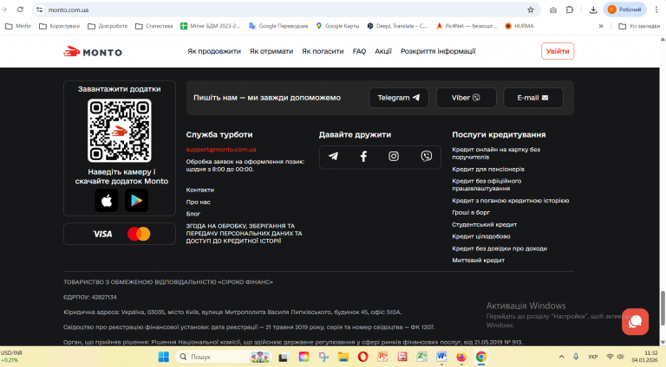Open the HURMA bookmark
Screen dimensions: 666x367
click(x=519, y=26)
